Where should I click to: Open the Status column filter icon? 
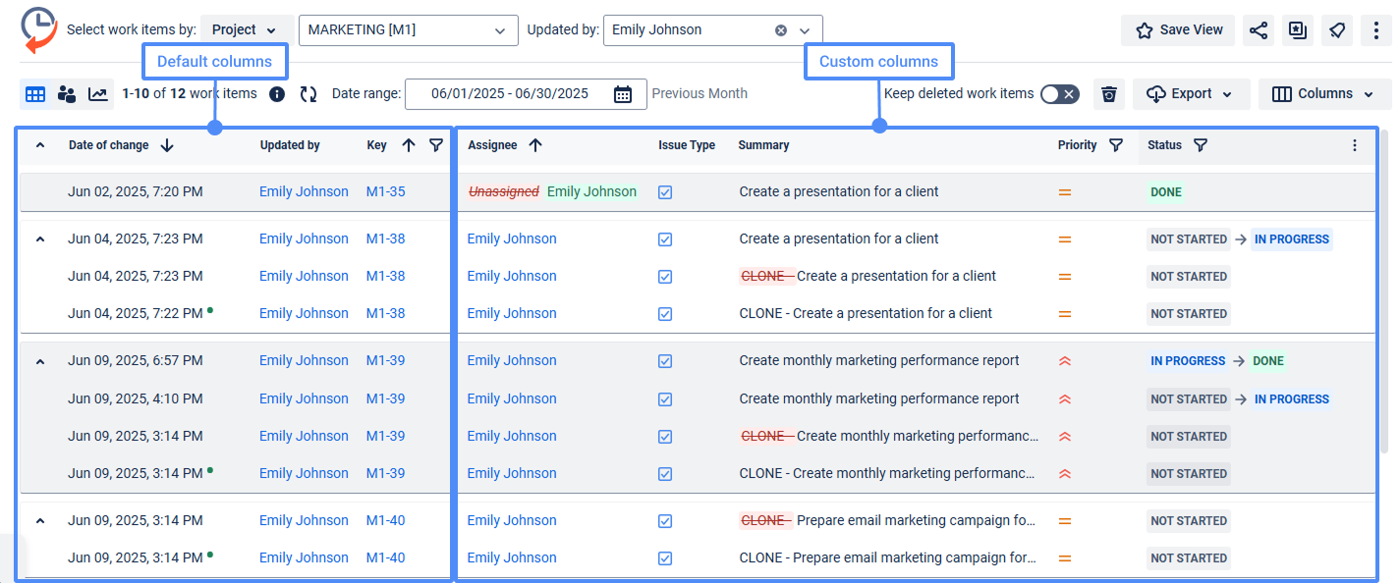pos(1201,145)
